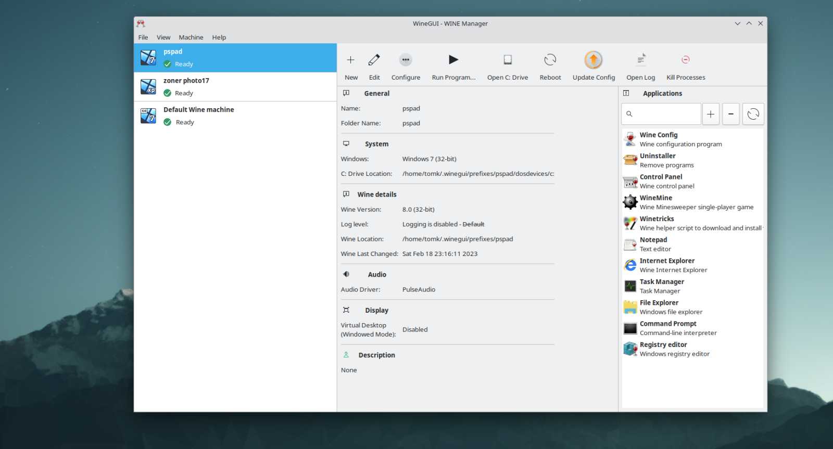Click the Open C: Drive icon
This screenshot has height=449, width=833.
[508, 60]
